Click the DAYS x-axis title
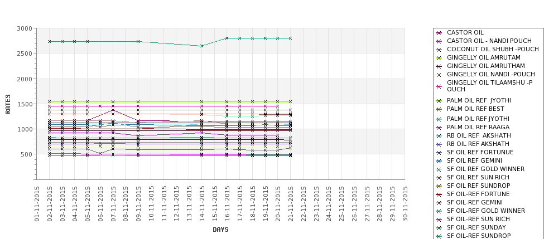This screenshot has width=544, height=239. [220, 230]
